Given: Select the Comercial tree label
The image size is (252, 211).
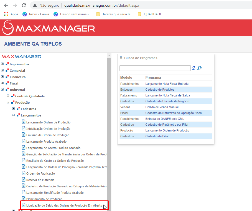Looking at the screenshot, I should 17,71.
